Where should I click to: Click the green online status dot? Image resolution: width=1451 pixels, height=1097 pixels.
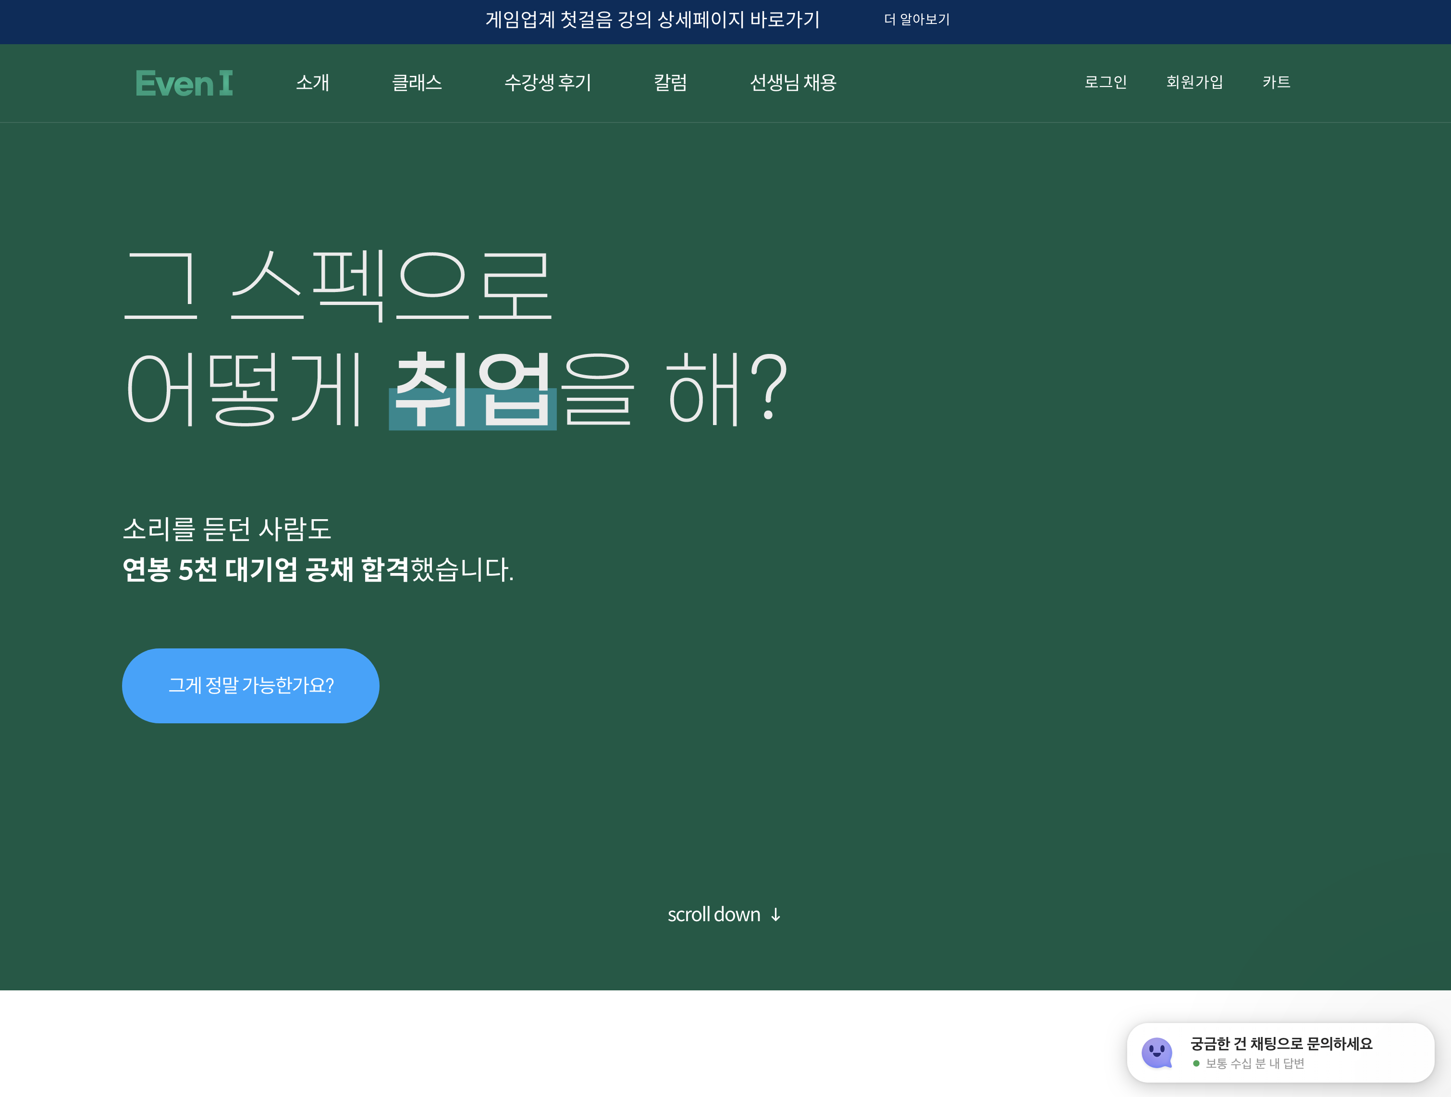point(1196,1063)
